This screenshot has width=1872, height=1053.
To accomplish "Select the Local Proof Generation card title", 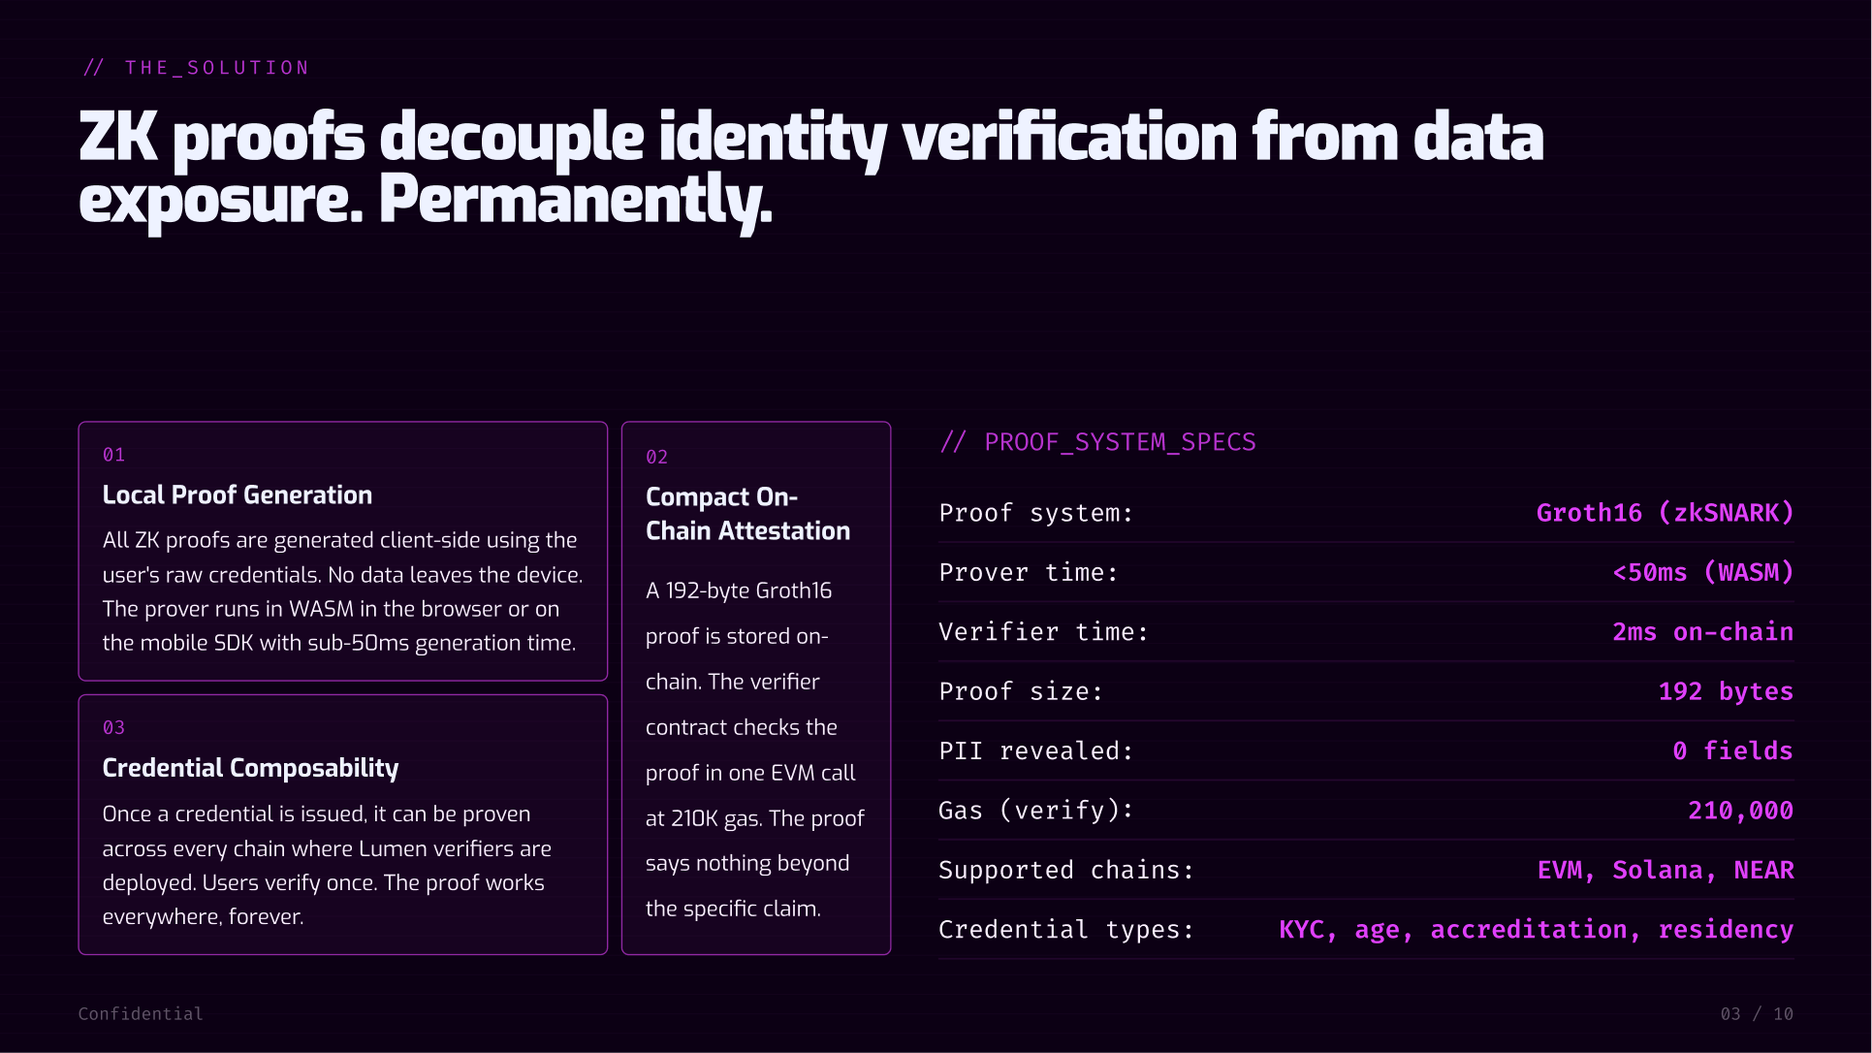I will tap(238, 495).
